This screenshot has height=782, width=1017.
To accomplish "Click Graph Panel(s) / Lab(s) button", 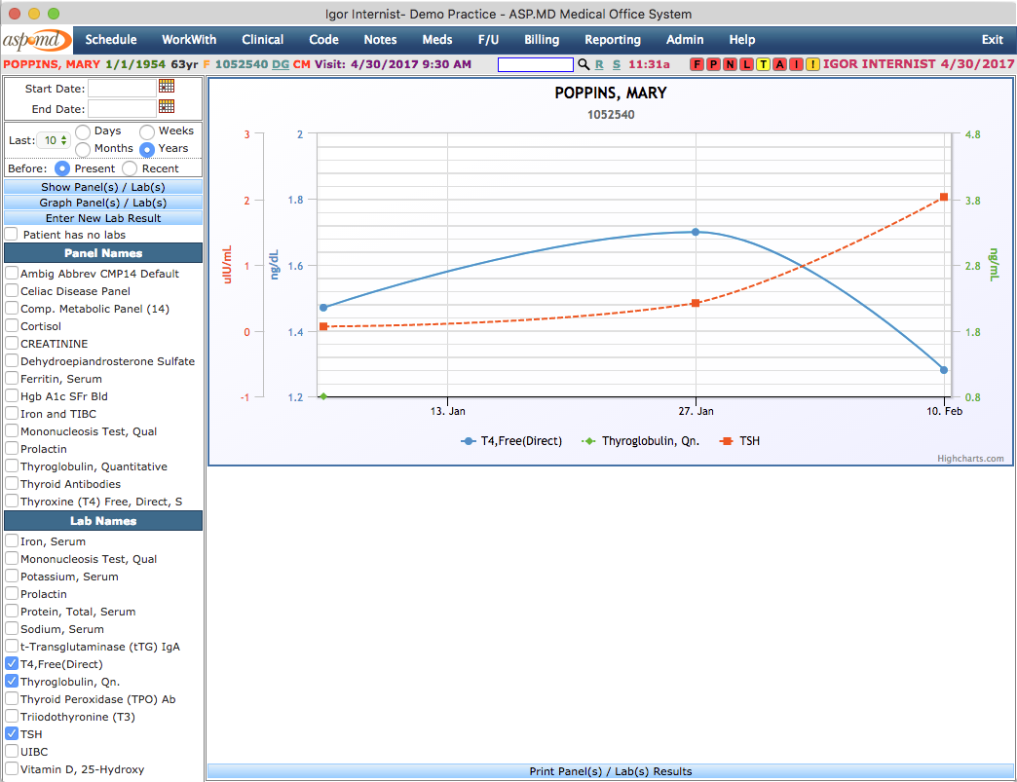I will (x=103, y=203).
